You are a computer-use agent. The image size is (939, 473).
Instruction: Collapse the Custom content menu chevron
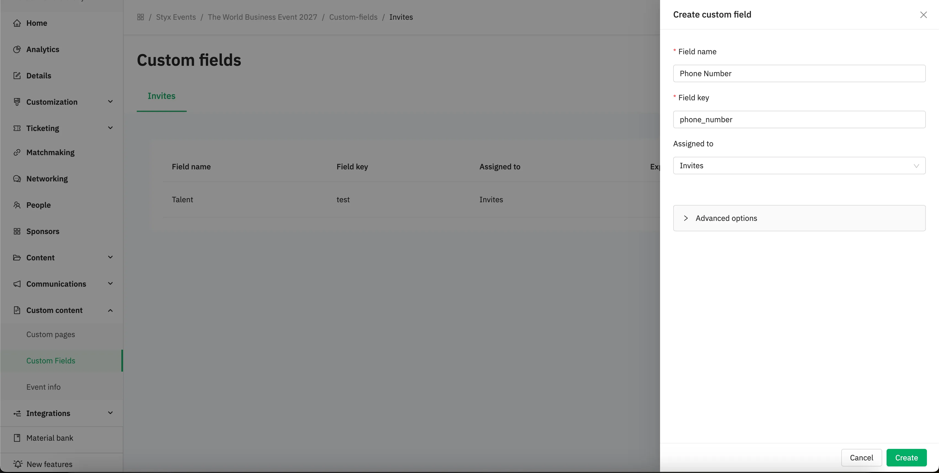point(110,310)
